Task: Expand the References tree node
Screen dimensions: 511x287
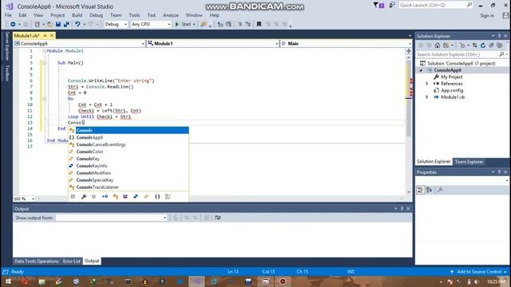Action: click(427, 84)
